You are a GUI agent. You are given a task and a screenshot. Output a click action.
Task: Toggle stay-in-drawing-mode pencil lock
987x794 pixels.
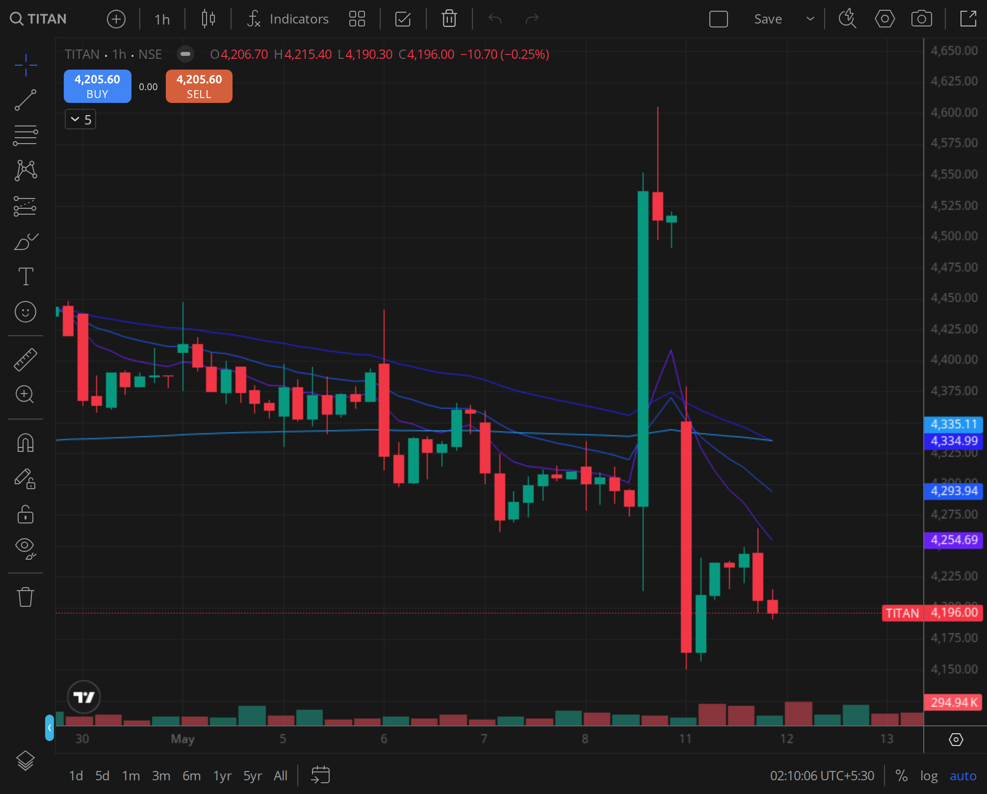pos(26,479)
